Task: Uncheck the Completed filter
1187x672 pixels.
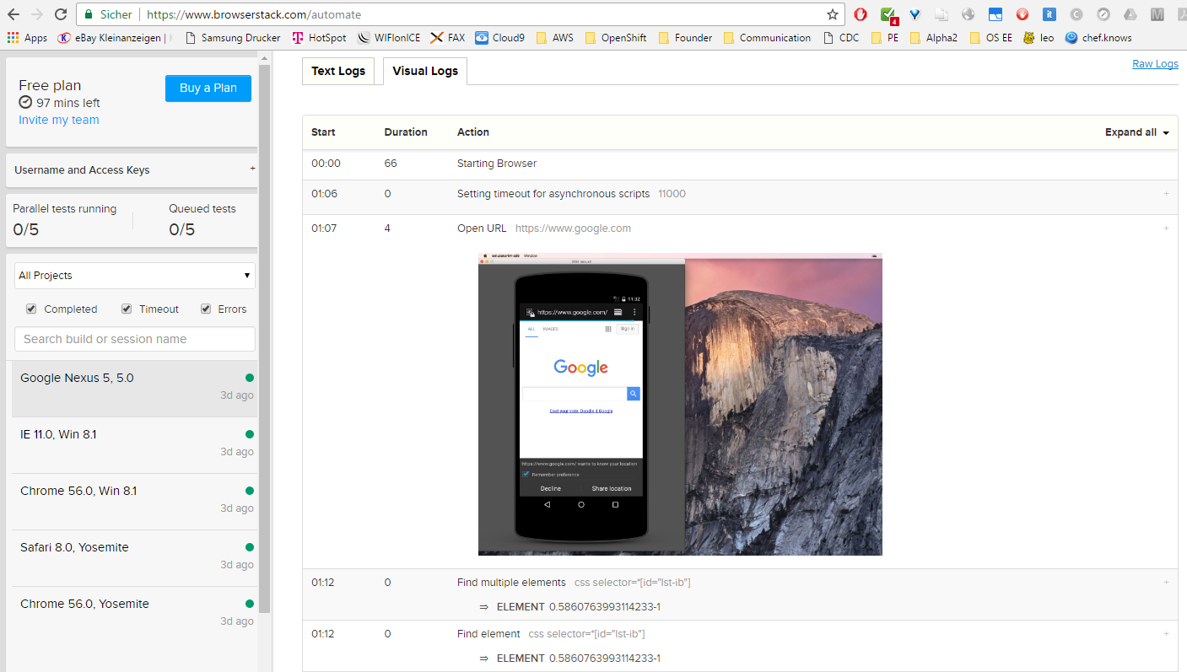Action: click(31, 309)
